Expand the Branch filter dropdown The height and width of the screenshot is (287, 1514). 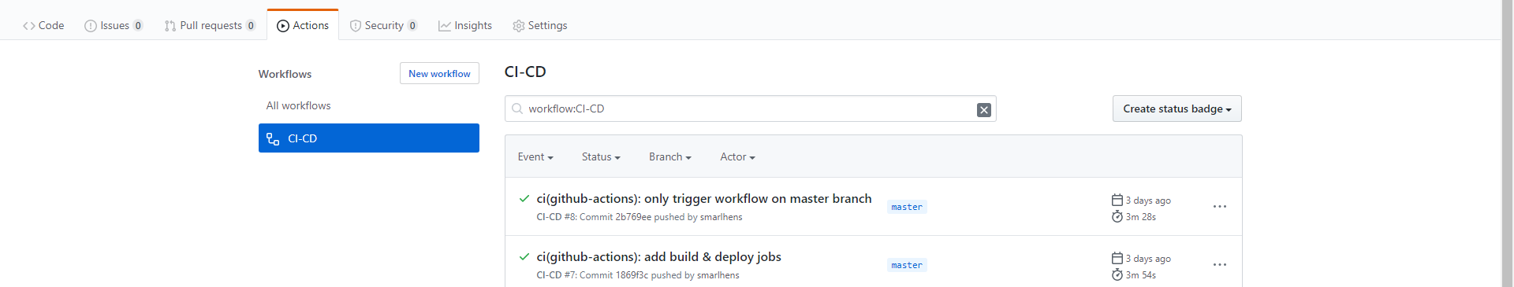pyautogui.click(x=670, y=157)
